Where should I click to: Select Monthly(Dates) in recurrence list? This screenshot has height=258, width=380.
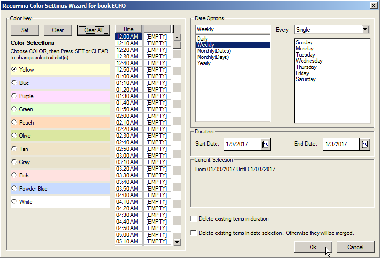[214, 51]
